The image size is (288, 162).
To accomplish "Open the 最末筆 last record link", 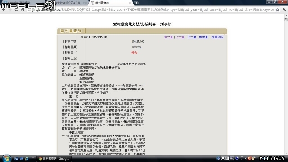I will 203,37.
